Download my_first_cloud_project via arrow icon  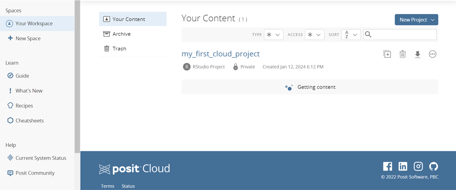point(417,54)
